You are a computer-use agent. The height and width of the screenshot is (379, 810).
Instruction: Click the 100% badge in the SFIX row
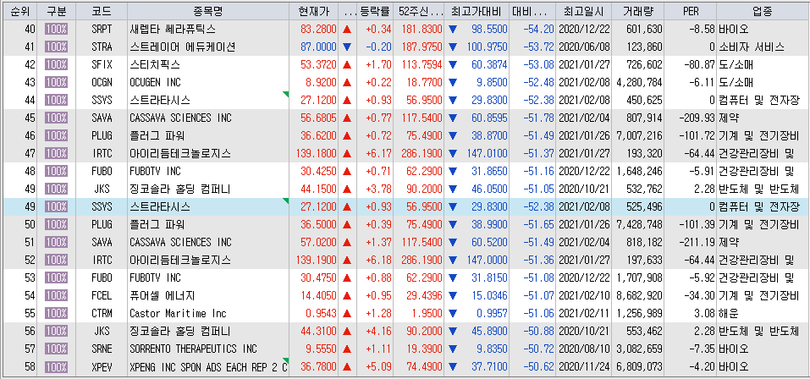pos(56,64)
